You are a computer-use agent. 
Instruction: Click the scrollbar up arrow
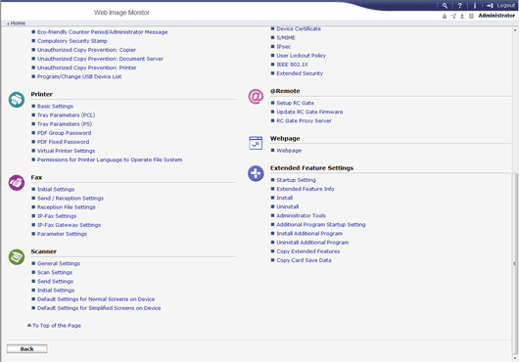coord(515,30)
